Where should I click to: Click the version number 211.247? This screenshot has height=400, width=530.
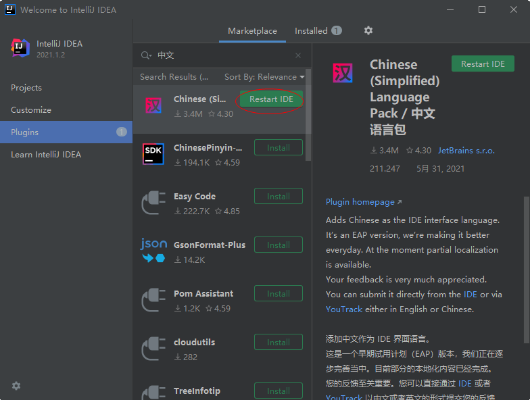tap(385, 169)
